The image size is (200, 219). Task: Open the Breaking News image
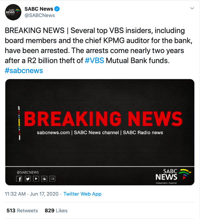[x=100, y=132]
